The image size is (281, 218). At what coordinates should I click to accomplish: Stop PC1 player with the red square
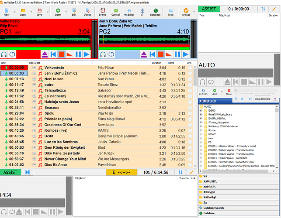tap(62, 54)
